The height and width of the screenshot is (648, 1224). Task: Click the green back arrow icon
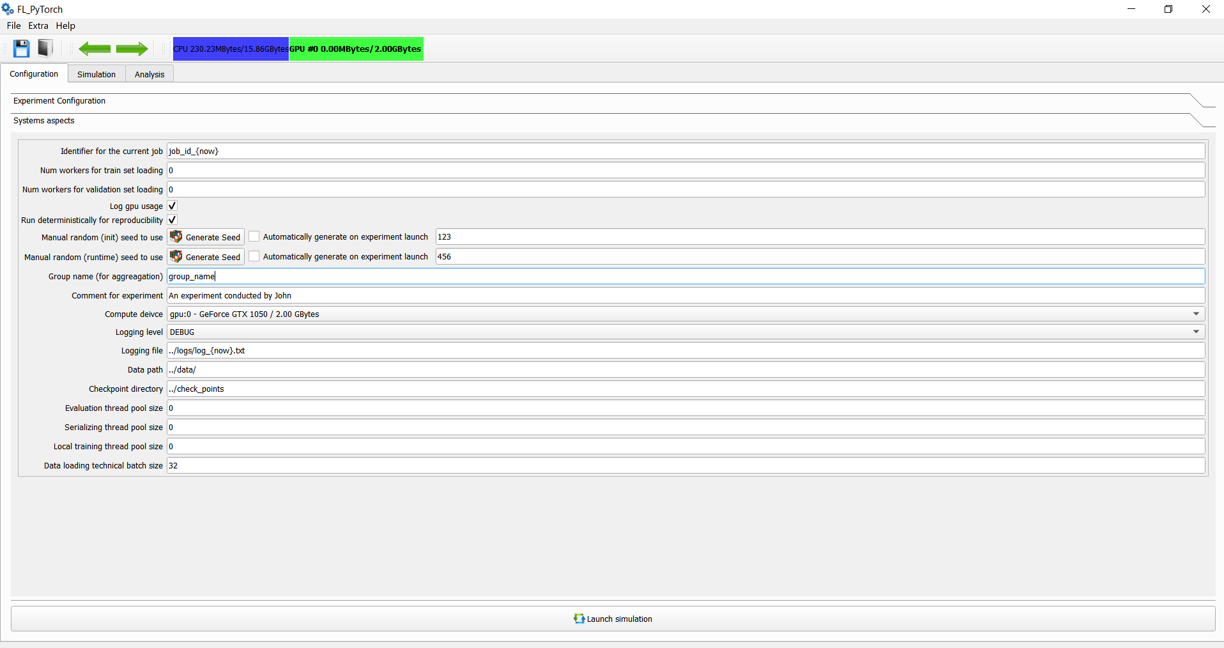pos(95,49)
